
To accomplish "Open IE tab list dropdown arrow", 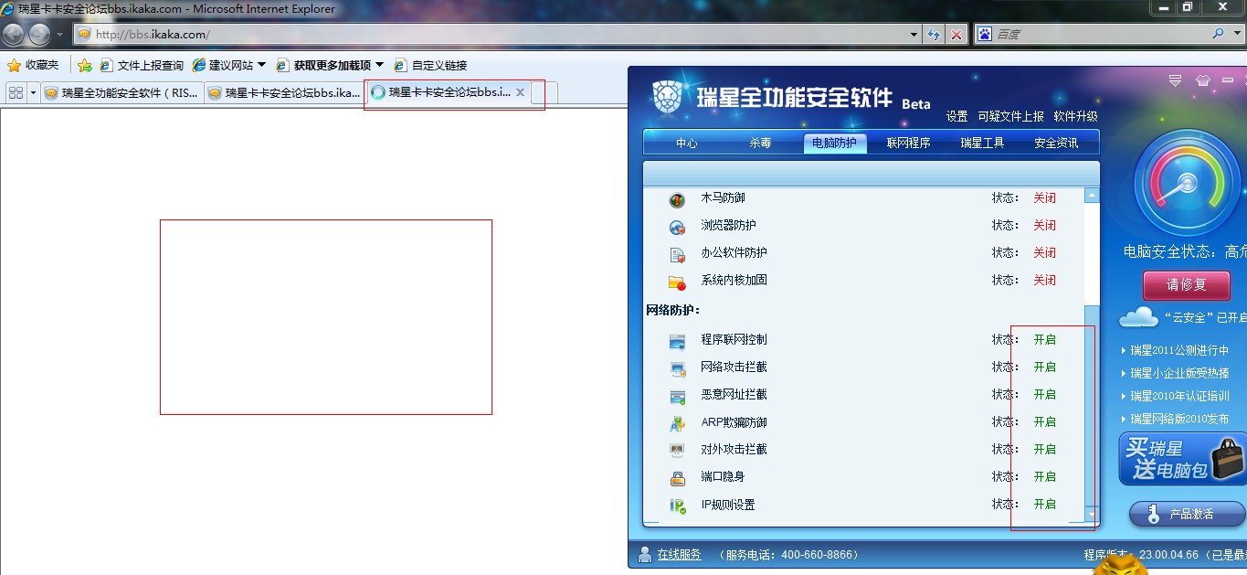I will pyautogui.click(x=34, y=92).
